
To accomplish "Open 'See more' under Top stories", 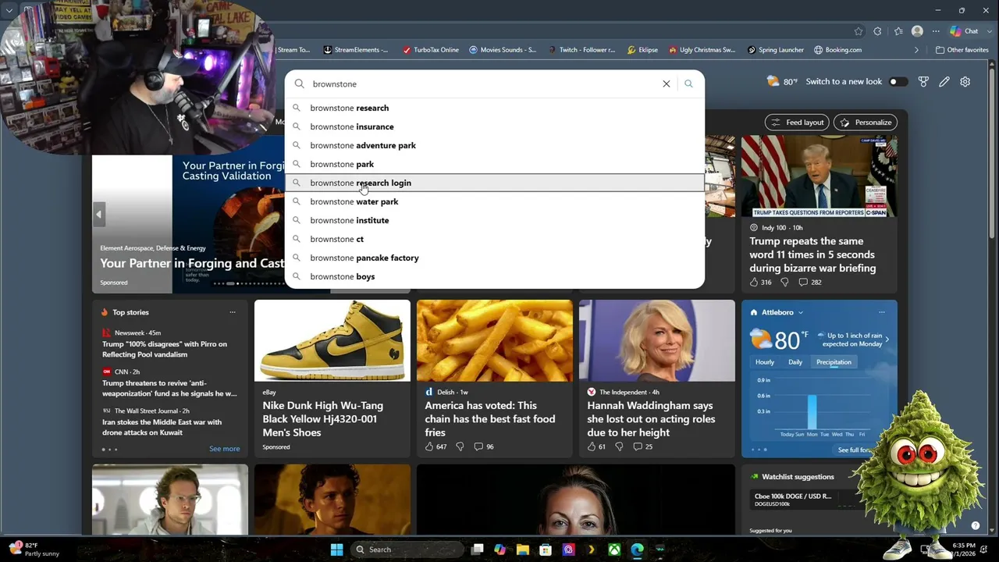I will tap(225, 449).
